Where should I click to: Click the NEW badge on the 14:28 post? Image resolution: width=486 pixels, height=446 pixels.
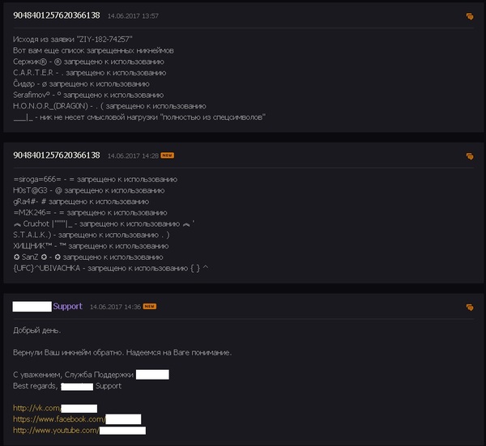pos(168,155)
